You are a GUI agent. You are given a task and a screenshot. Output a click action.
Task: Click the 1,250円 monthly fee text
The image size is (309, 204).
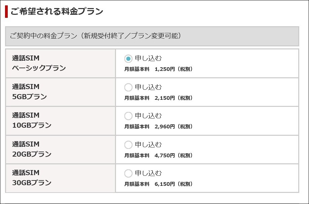[165, 69]
